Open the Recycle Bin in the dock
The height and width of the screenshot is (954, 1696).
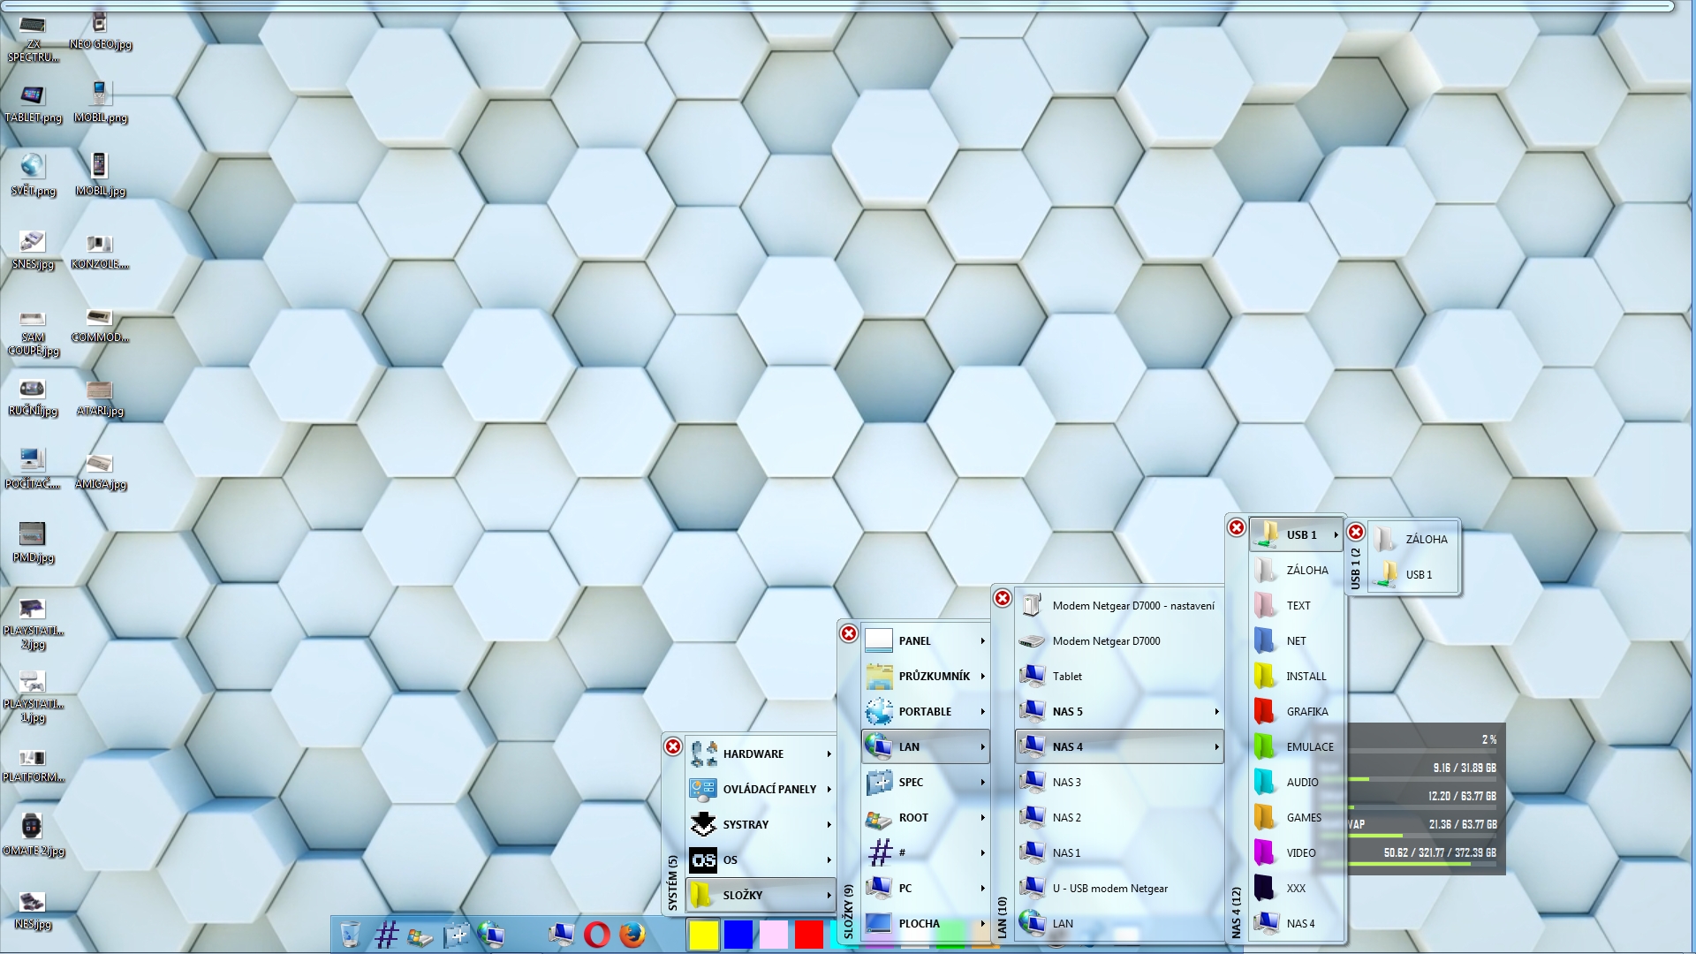(350, 934)
